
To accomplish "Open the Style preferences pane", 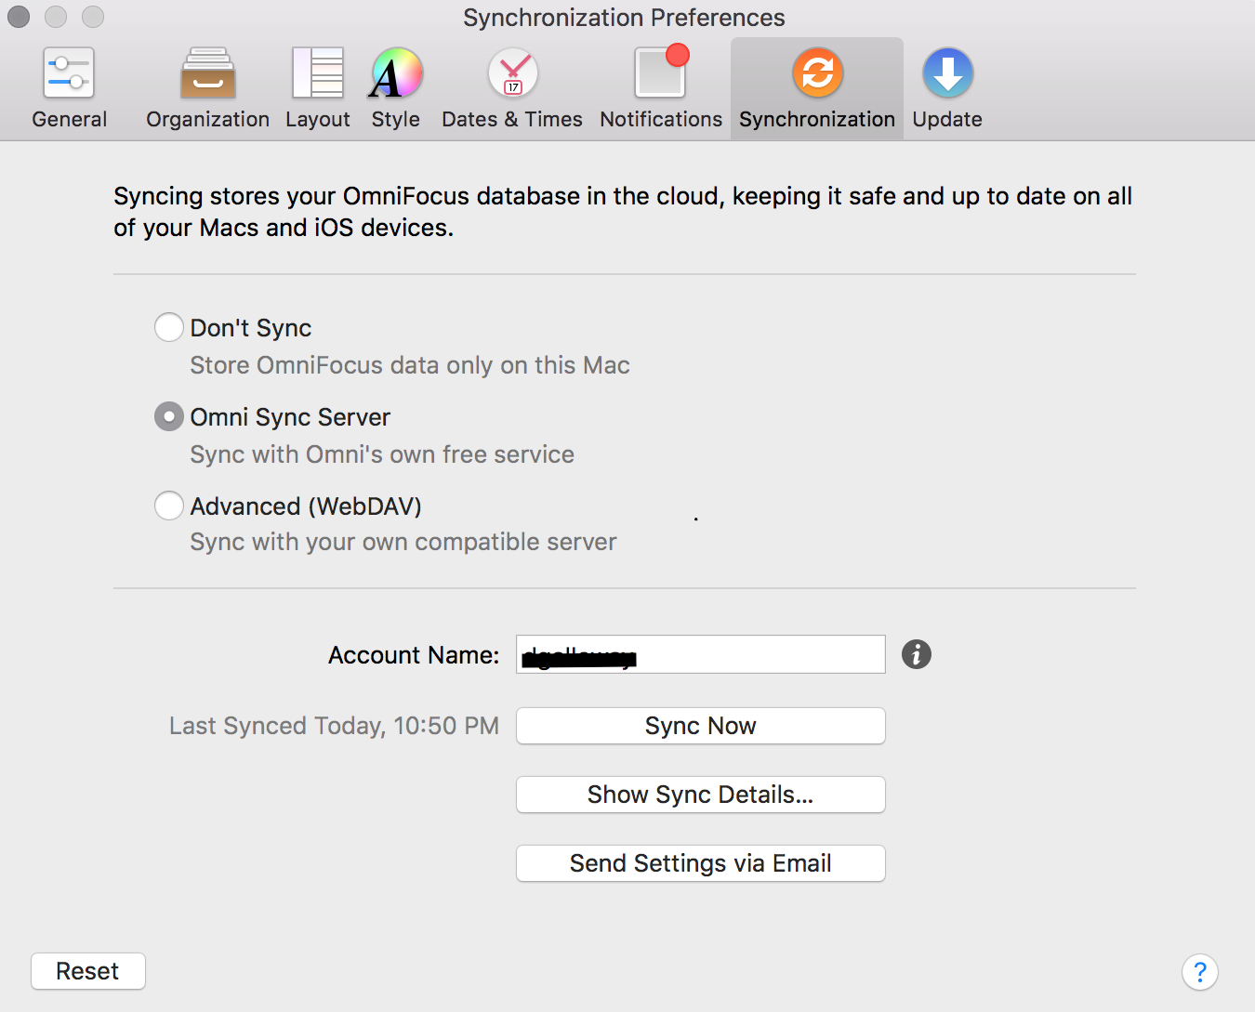I will (x=396, y=88).
